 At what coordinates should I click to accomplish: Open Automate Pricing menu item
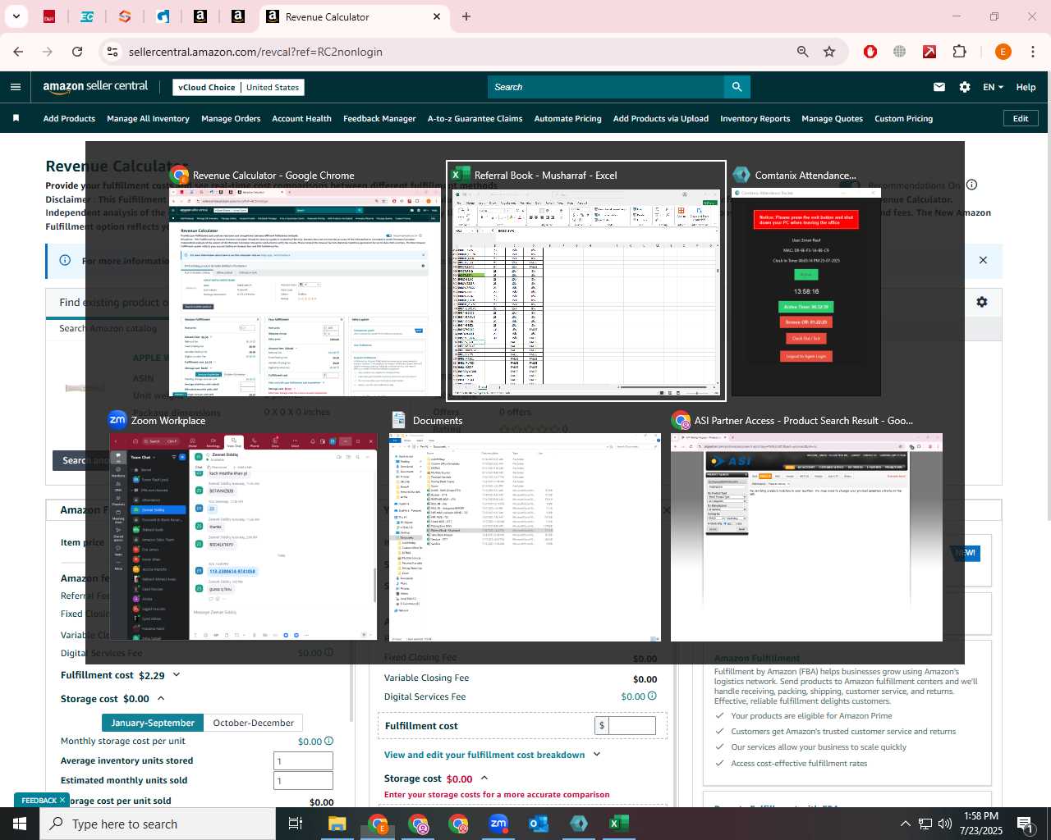pos(567,118)
